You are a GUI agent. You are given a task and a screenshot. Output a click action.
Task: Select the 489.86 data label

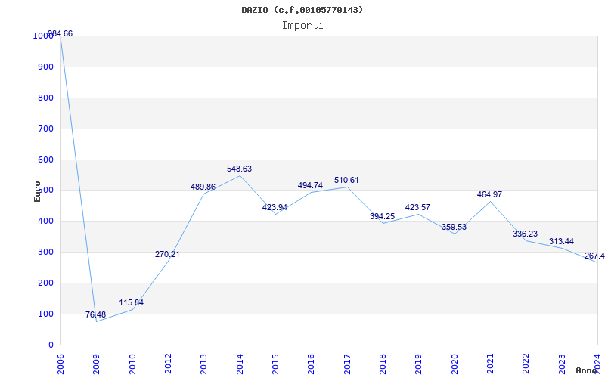pos(203,187)
